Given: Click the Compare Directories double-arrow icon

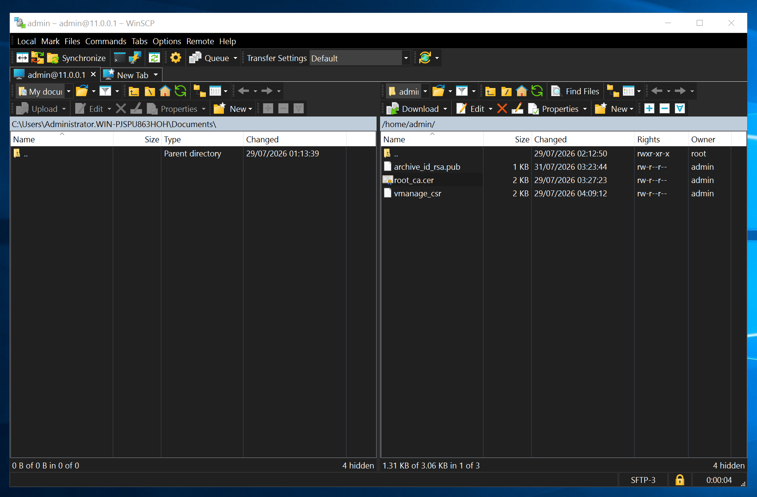Looking at the screenshot, I should (22, 58).
